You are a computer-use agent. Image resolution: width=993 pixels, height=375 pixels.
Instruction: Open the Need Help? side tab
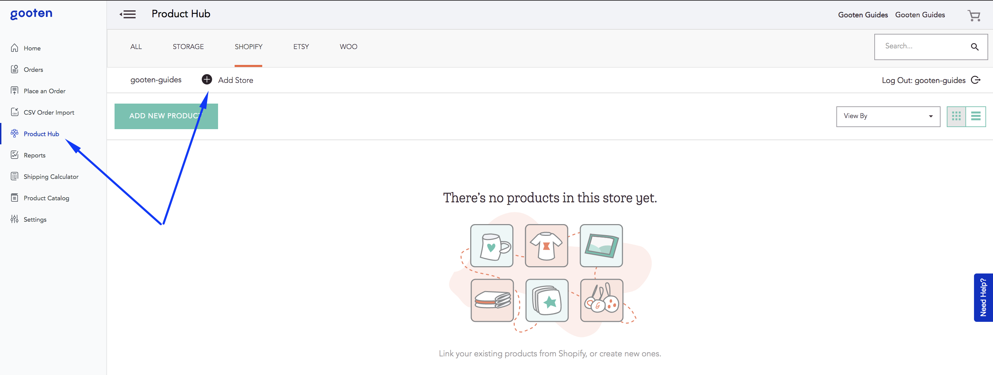click(x=983, y=297)
